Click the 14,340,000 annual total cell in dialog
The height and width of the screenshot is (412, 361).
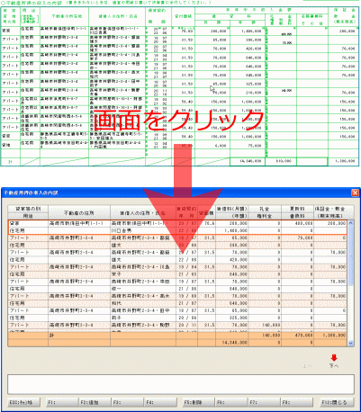232,342
